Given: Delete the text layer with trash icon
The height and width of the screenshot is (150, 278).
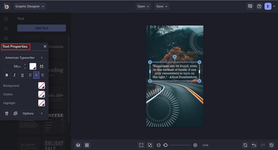Looking at the screenshot, I should click(x=7, y=113).
